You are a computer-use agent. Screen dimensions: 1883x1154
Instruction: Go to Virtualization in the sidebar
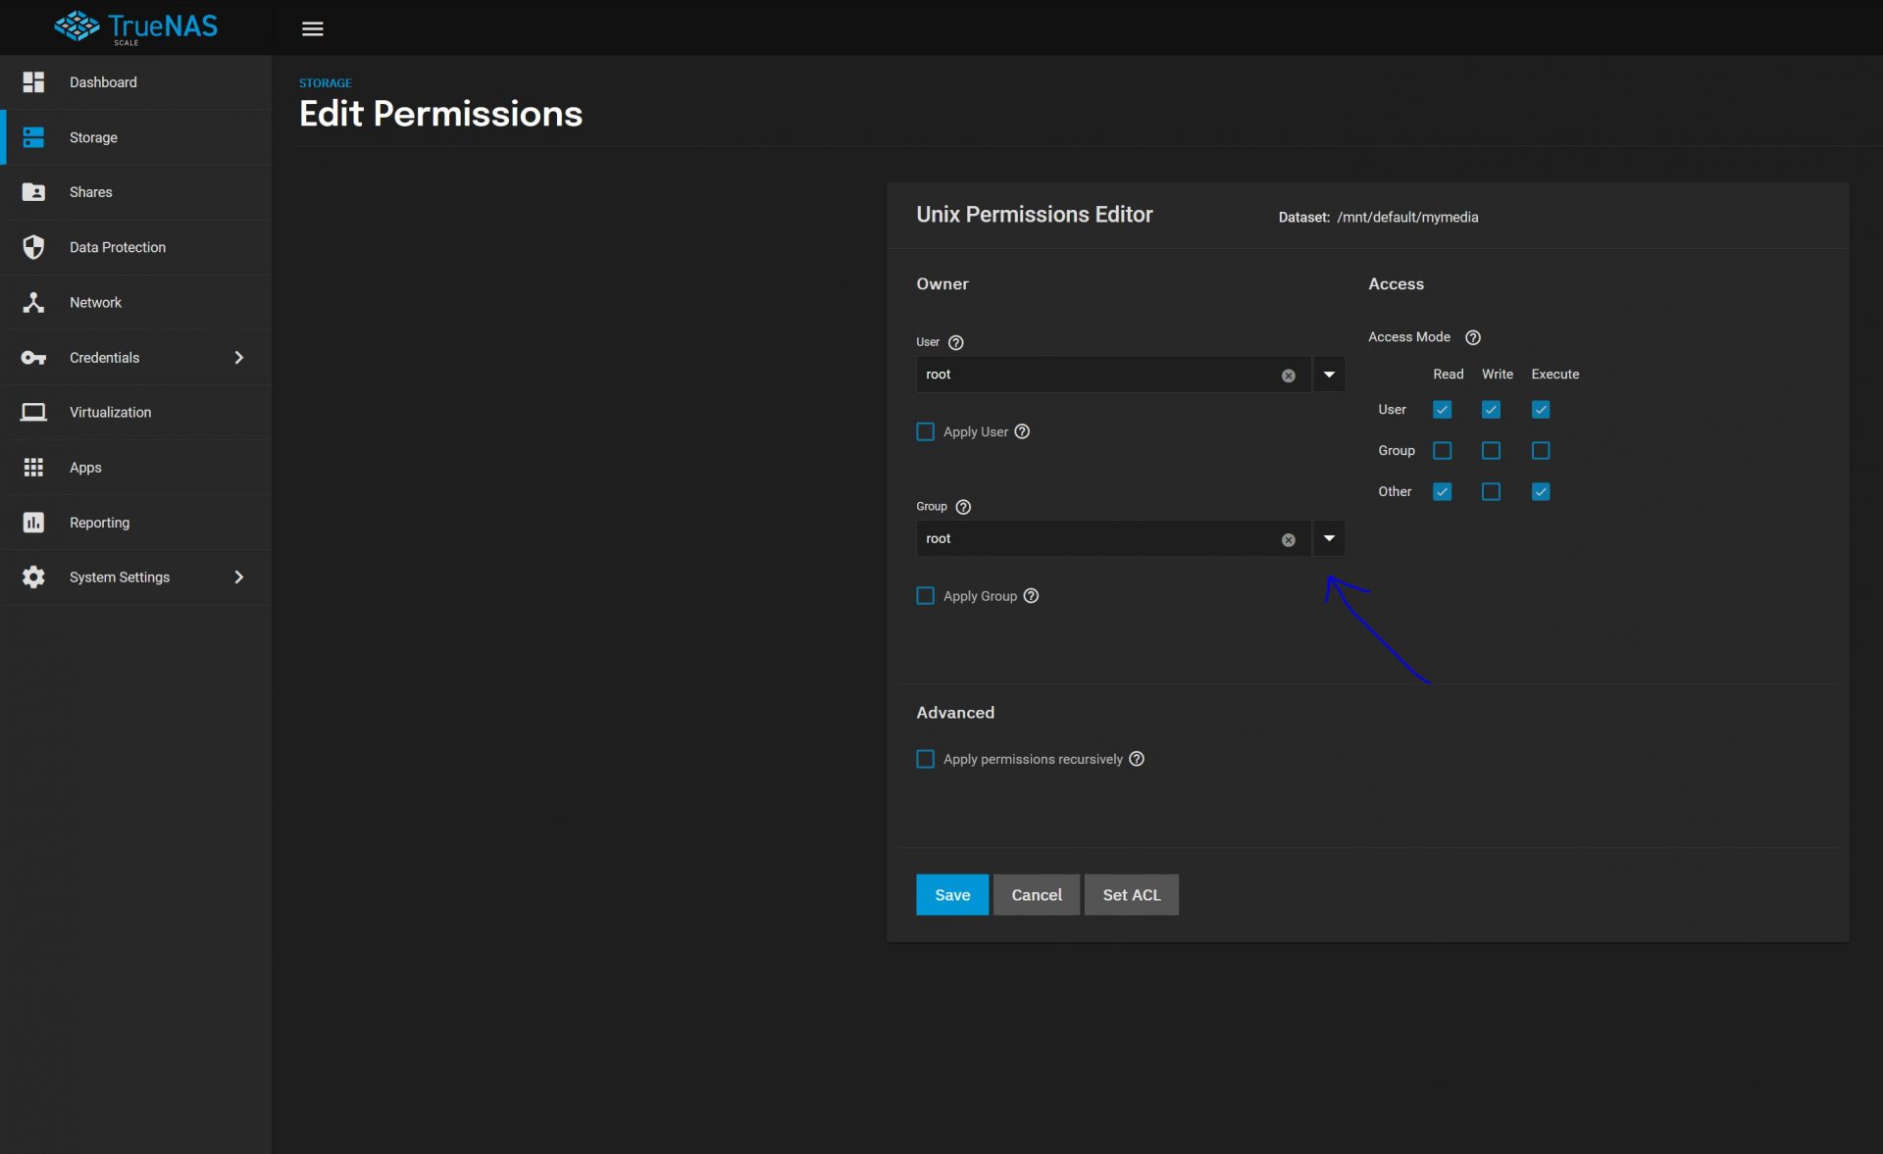pos(110,412)
